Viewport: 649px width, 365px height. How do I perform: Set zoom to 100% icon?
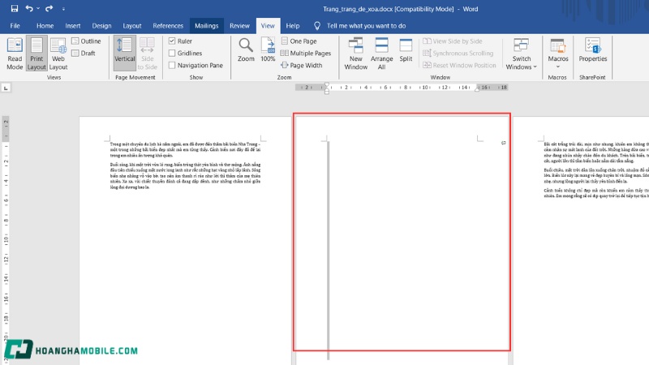(x=268, y=46)
